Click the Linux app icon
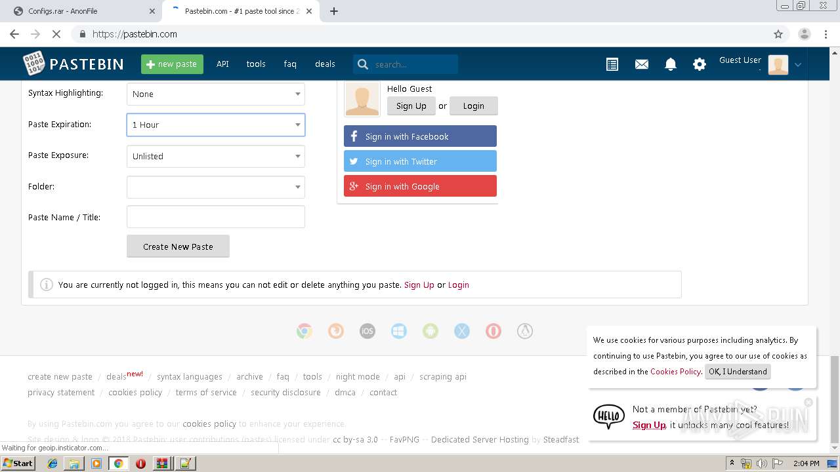Screen dimensions: 840x472 click(x=525, y=331)
